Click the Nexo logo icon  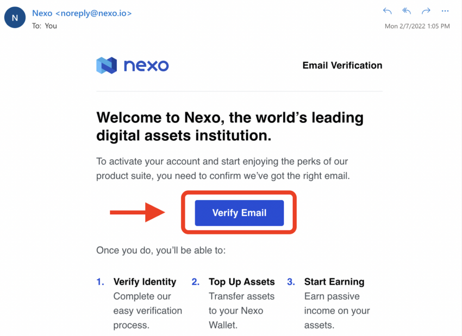(x=107, y=65)
